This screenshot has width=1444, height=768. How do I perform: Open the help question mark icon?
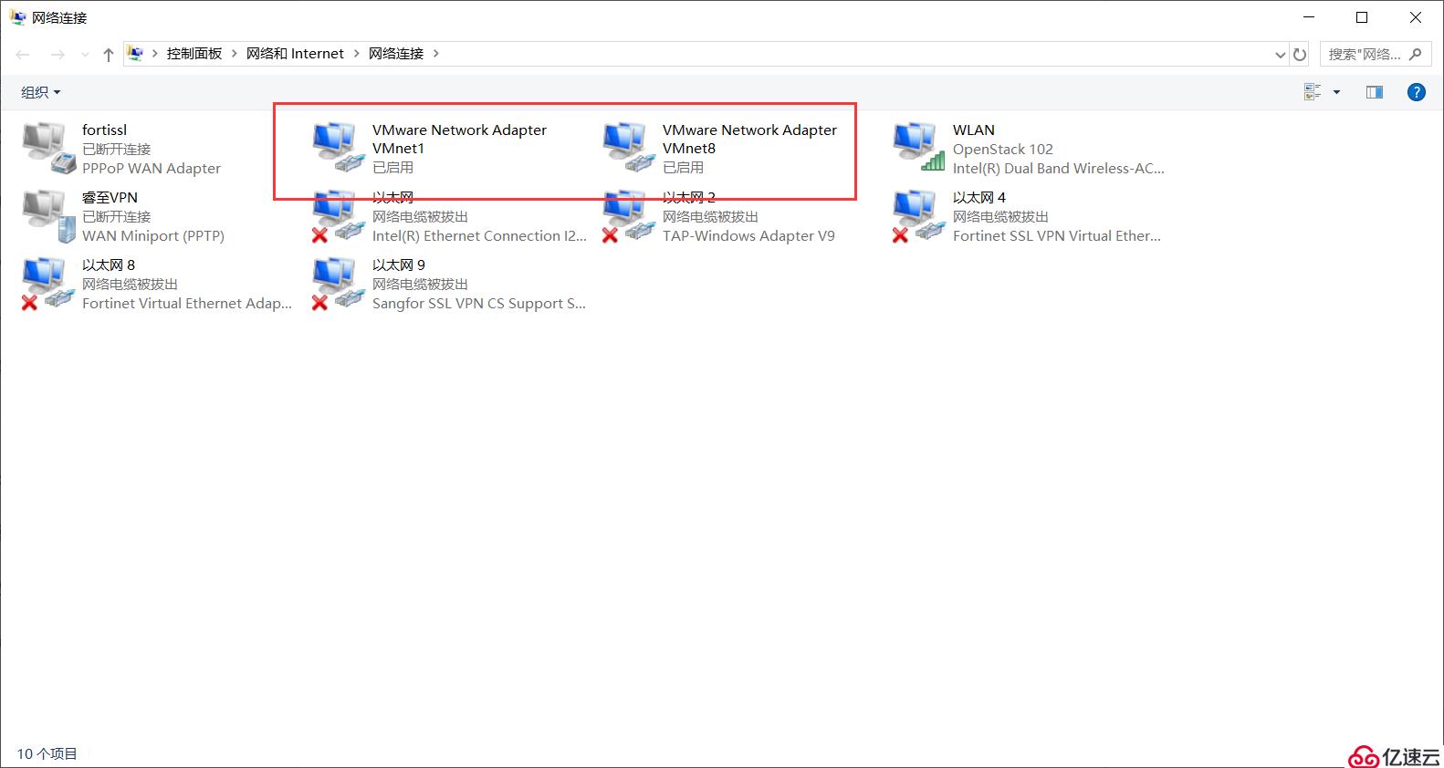pos(1417,92)
